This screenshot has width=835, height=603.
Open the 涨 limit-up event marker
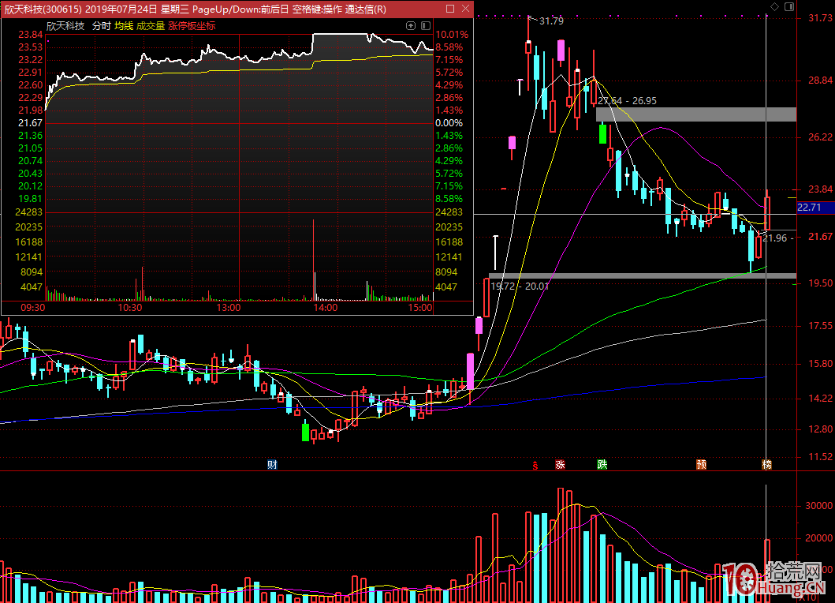pos(560,465)
